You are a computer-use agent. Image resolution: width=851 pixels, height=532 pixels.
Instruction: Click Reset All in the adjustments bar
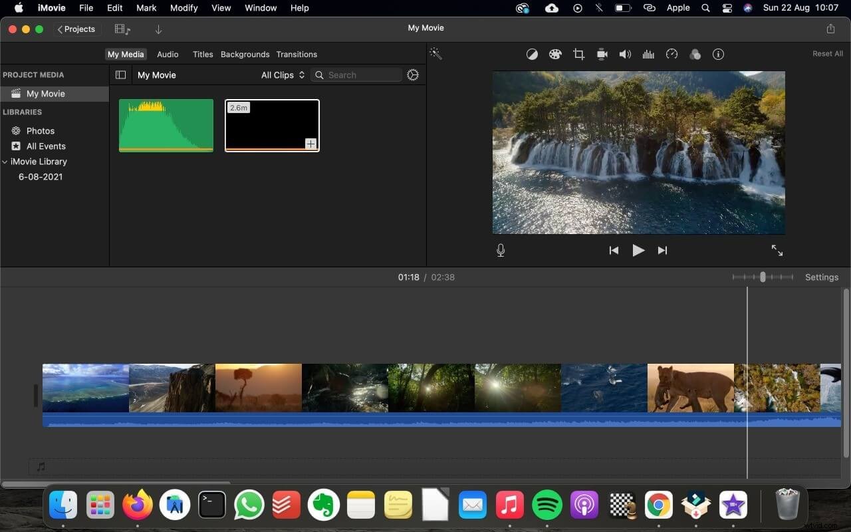pos(827,53)
